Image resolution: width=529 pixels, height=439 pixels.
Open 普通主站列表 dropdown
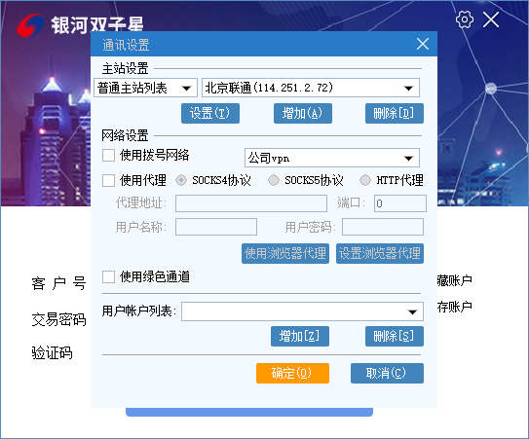pos(146,88)
